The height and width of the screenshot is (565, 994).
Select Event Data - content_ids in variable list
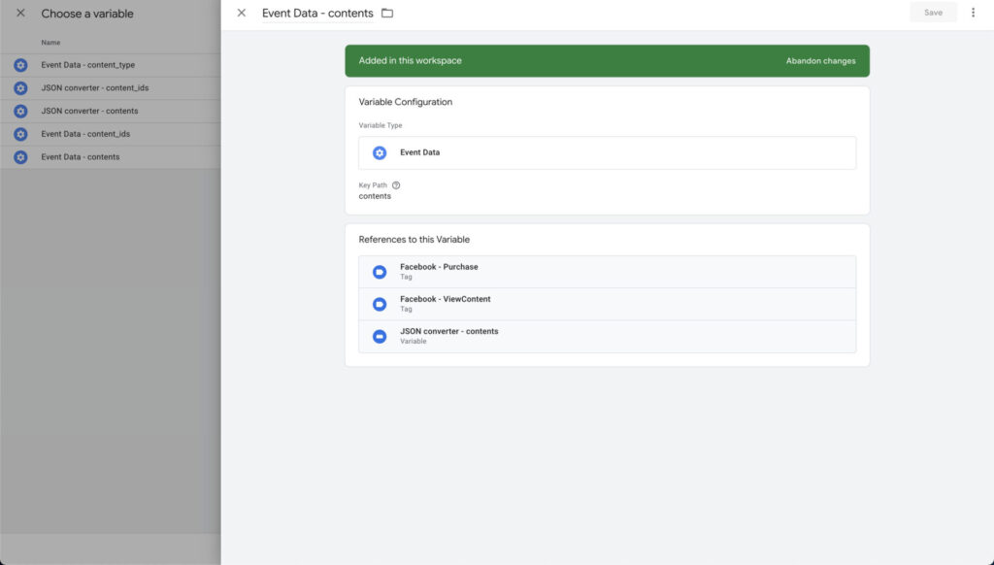[85, 134]
